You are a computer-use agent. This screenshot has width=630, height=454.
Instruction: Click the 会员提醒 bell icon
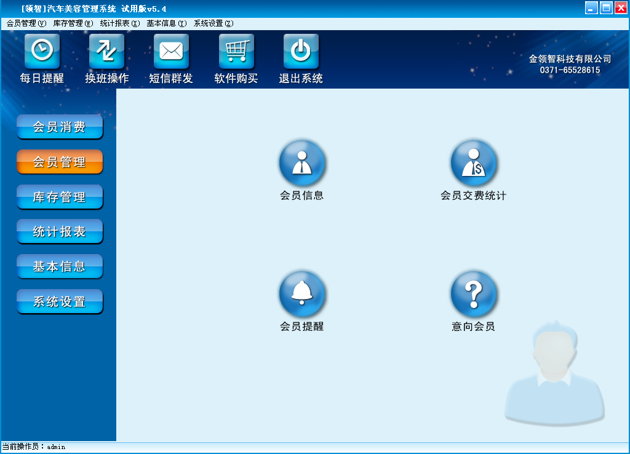[302, 294]
